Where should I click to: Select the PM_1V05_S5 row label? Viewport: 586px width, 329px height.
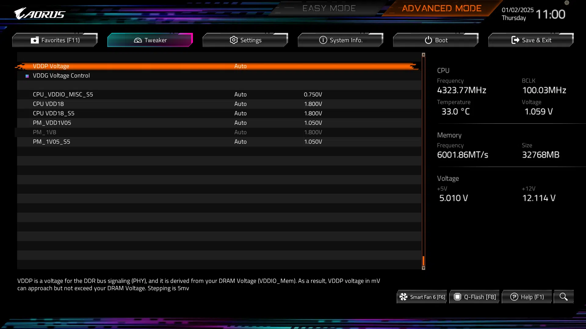[52, 142]
